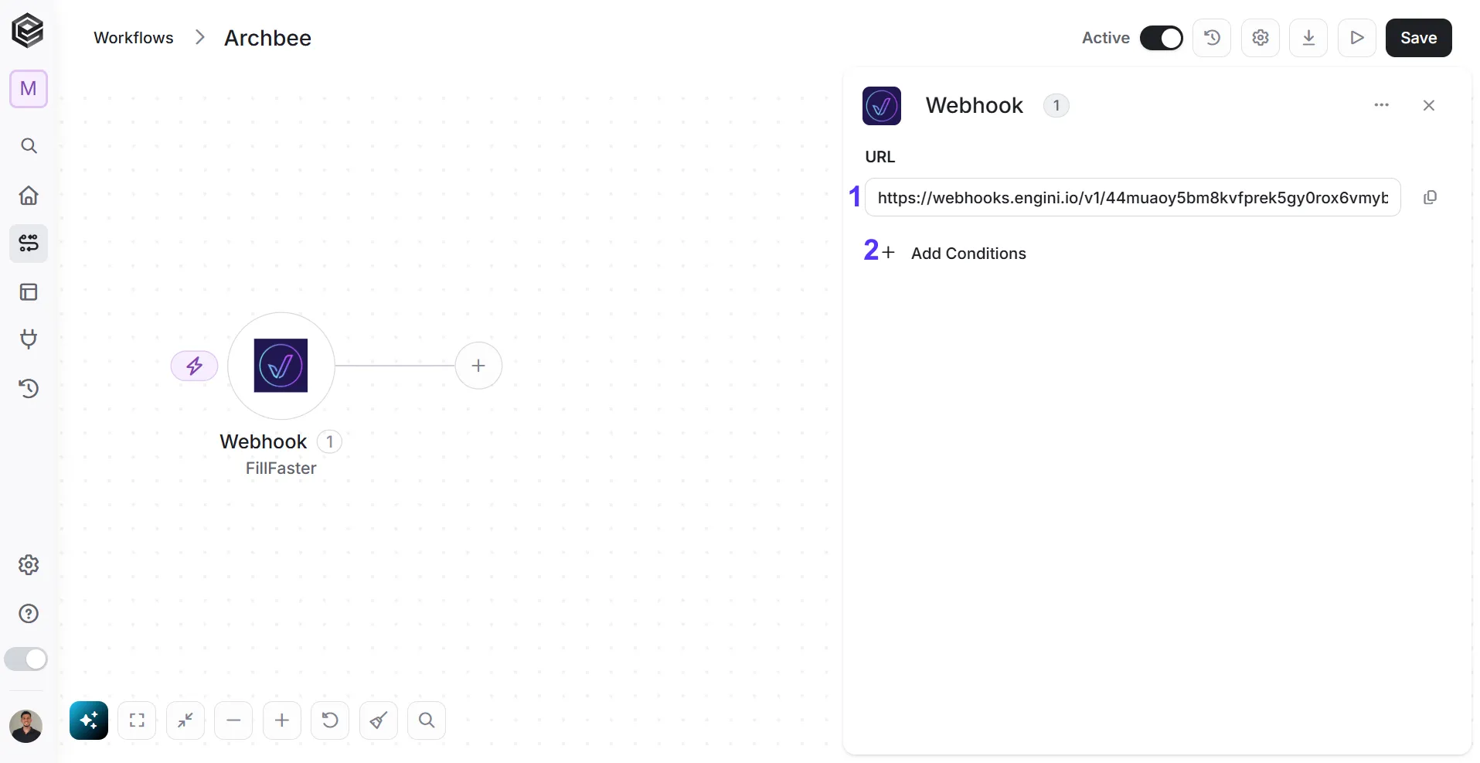Click the Engini logo in sidebar
Image resolution: width=1480 pixels, height=763 pixels.
pos(28,31)
